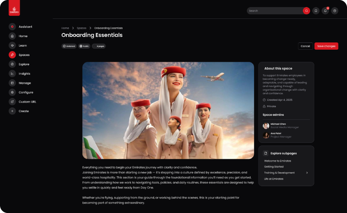Open Insights in sidebar menu
This screenshot has height=213, width=347.
click(x=24, y=74)
